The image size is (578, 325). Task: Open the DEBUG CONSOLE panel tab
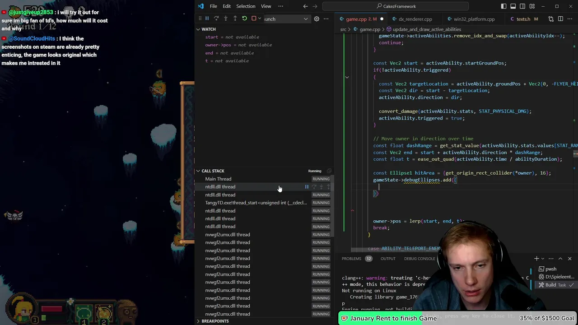(420, 259)
